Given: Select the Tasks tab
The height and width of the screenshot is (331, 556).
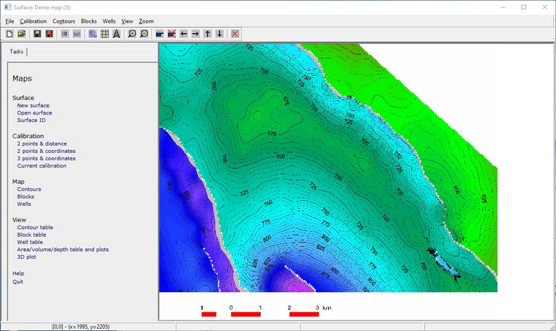Looking at the screenshot, I should [x=17, y=52].
